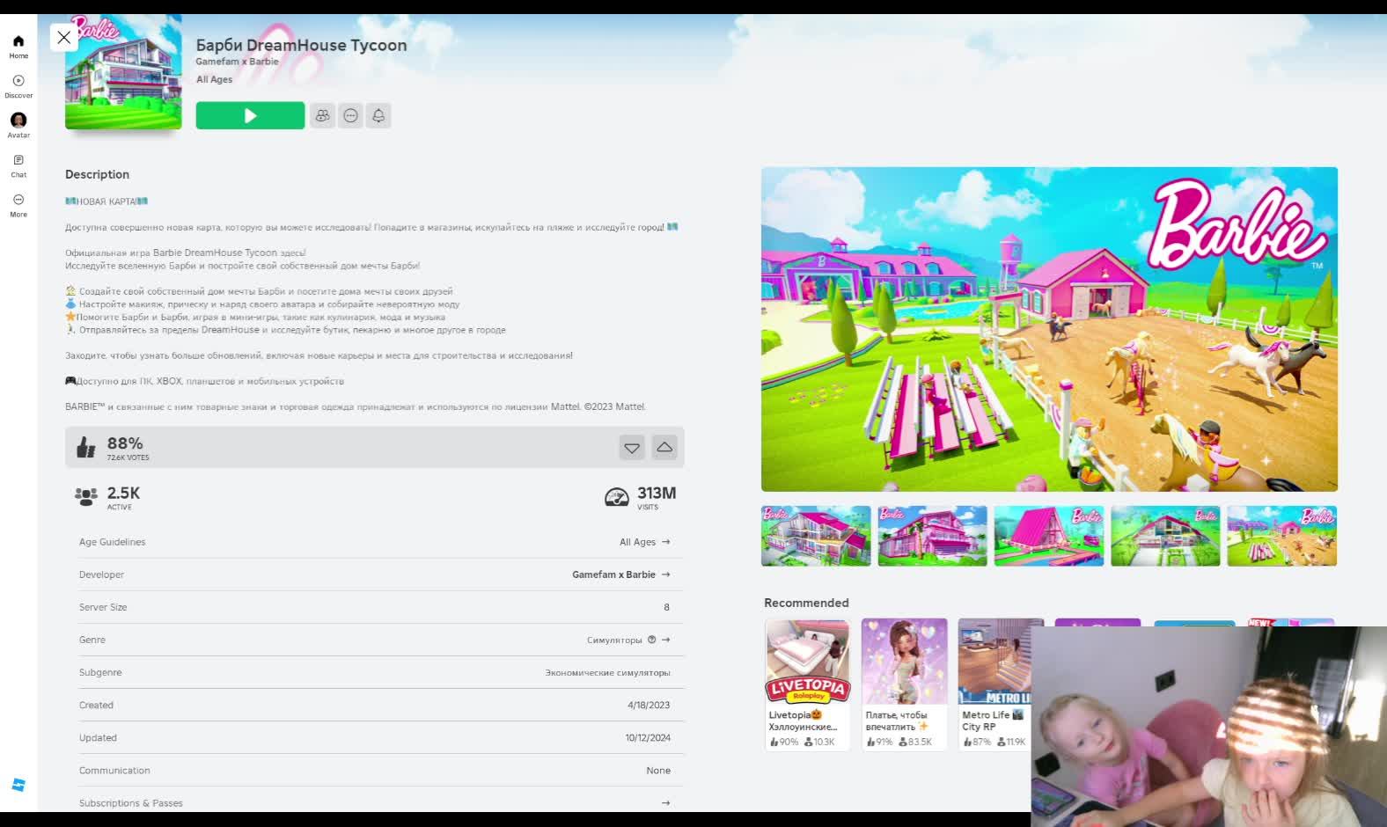This screenshot has width=1387, height=827.
Task: Open Age Guidelines All Ages arrow
Action: [666, 542]
